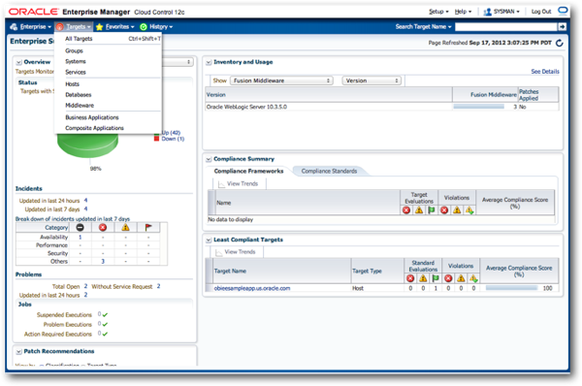Image resolution: width=582 pixels, height=386 pixels.
Task: Open the Fusion Middleware Show dropdown
Action: [281, 80]
